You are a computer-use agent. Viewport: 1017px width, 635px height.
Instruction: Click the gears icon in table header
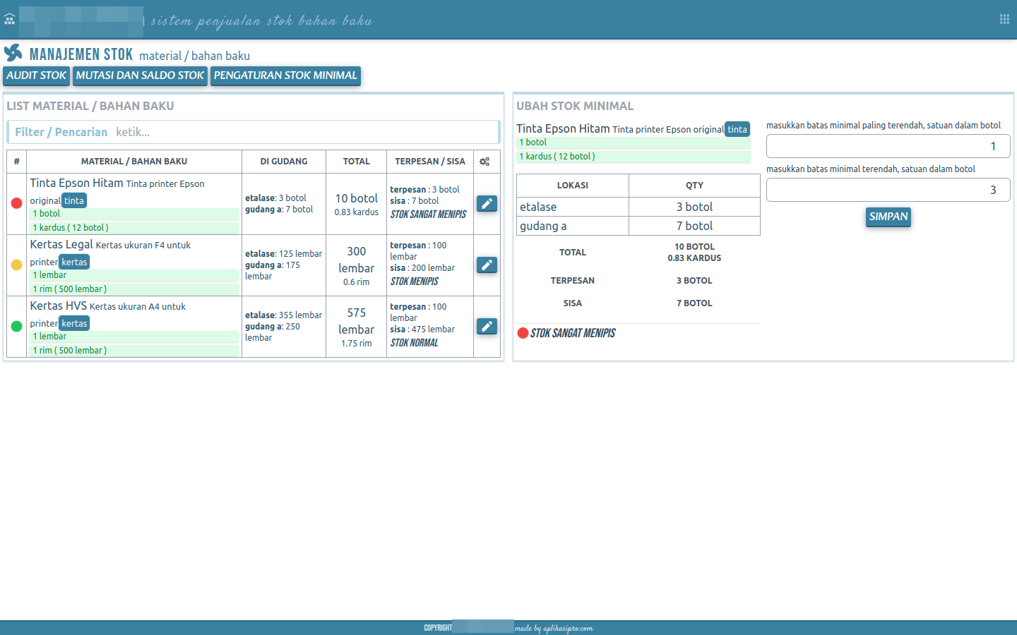click(x=484, y=162)
